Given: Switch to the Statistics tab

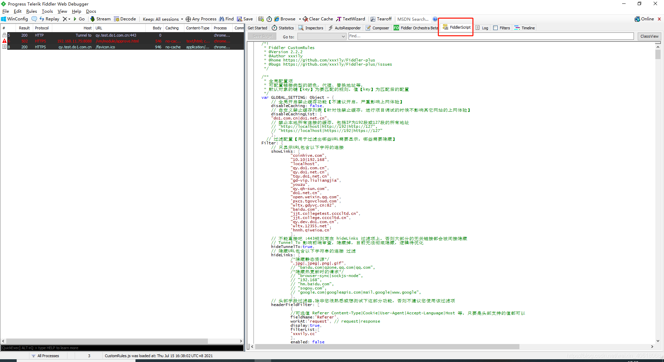Looking at the screenshot, I should [x=283, y=28].
